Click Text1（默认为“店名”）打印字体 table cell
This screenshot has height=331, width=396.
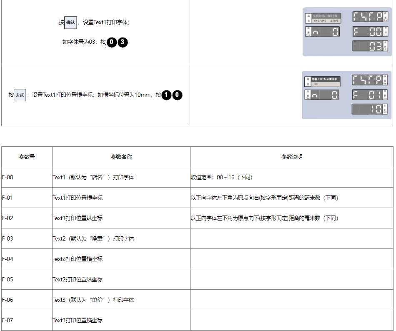(x=93, y=177)
